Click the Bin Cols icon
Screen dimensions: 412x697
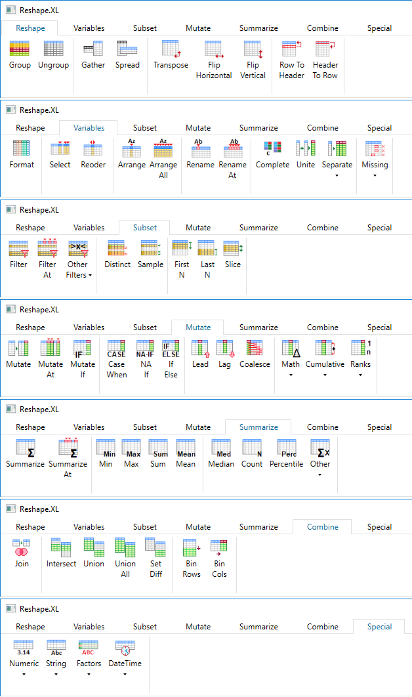click(x=219, y=547)
